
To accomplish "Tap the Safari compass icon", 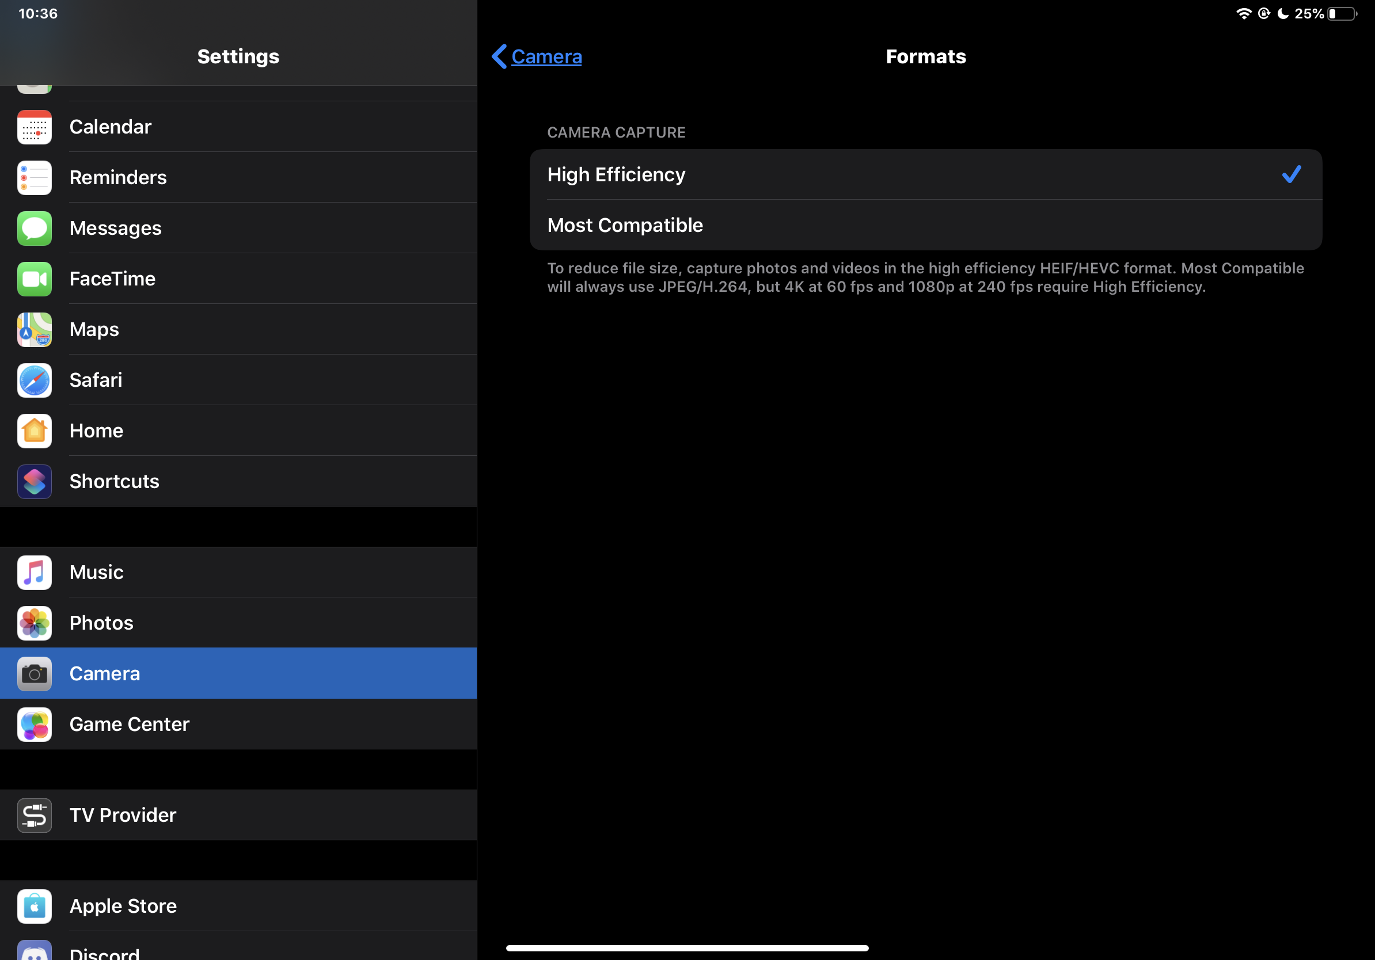I will pyautogui.click(x=34, y=380).
